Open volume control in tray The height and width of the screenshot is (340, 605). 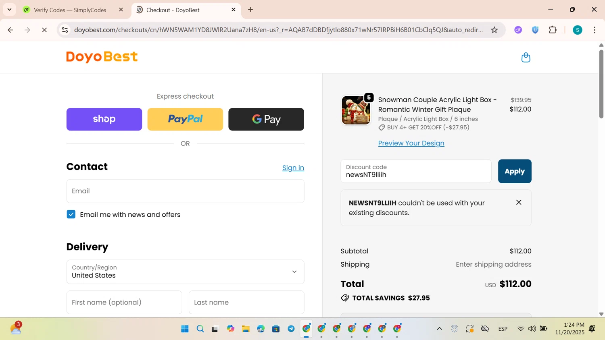click(x=532, y=329)
